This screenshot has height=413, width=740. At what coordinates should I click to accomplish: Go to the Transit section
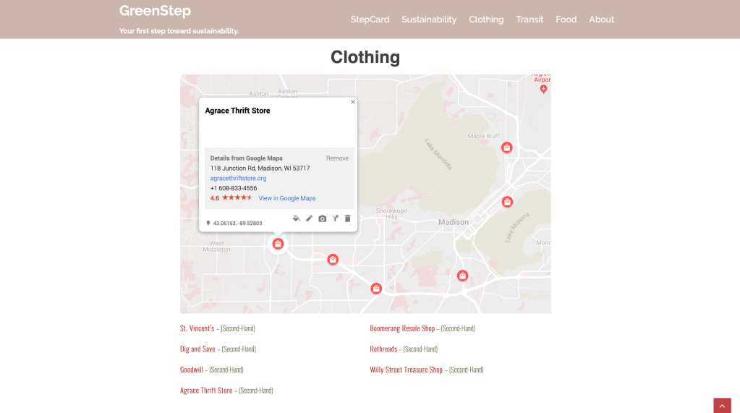[x=530, y=20]
